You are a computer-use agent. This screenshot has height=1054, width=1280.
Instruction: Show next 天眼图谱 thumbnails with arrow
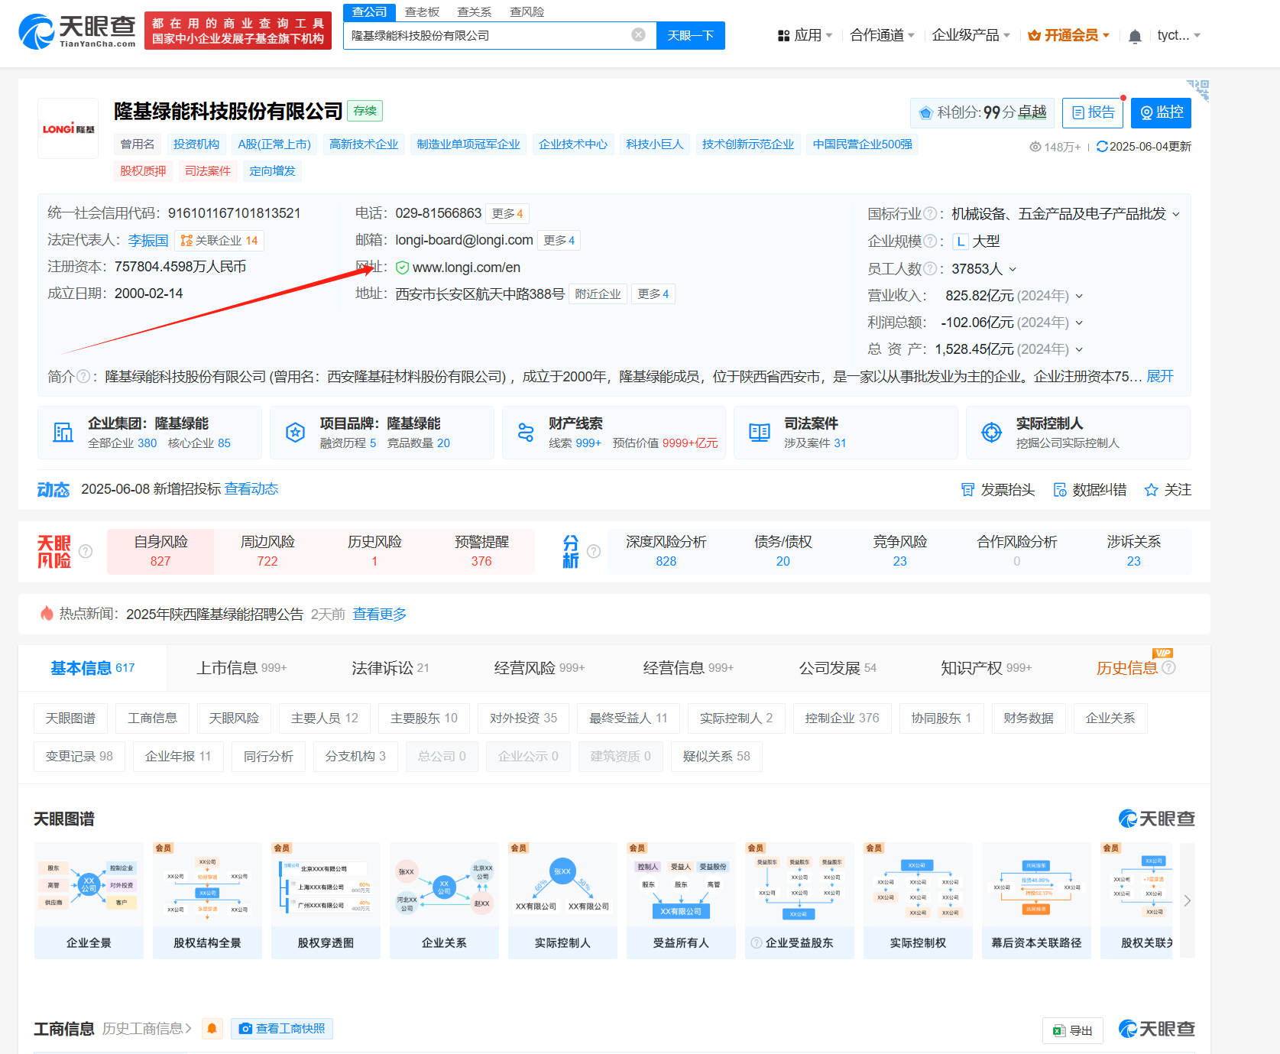click(1187, 900)
